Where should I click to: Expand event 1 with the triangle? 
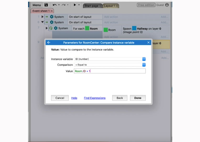pyautogui.click(x=42, y=17)
